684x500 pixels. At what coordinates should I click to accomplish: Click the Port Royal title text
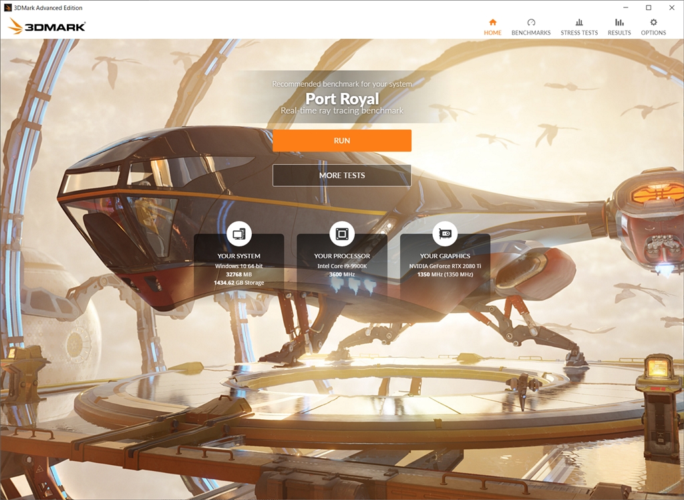pyautogui.click(x=342, y=99)
